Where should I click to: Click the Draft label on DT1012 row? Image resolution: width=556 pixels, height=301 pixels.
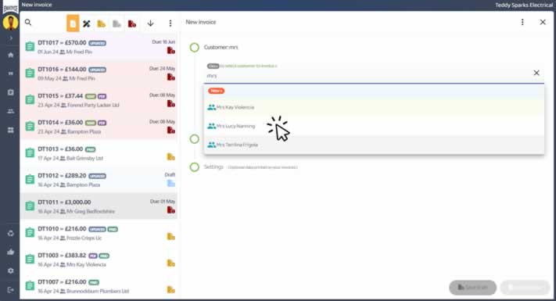(x=170, y=175)
